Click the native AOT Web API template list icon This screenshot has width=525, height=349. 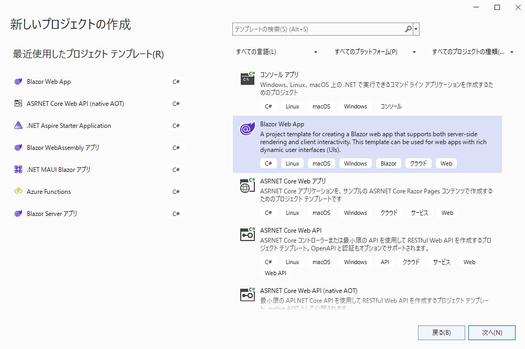[x=248, y=295]
